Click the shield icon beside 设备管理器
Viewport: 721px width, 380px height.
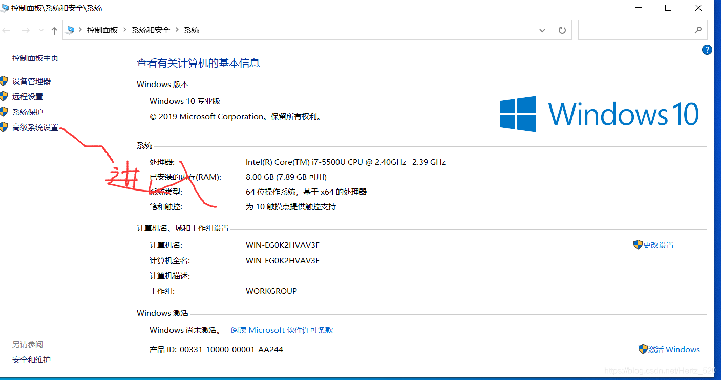[4, 81]
